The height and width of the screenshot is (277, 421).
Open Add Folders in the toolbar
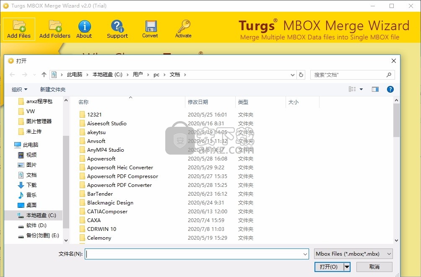click(55, 29)
